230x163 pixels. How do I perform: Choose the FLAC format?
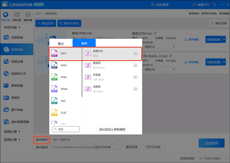click(x=65, y=112)
